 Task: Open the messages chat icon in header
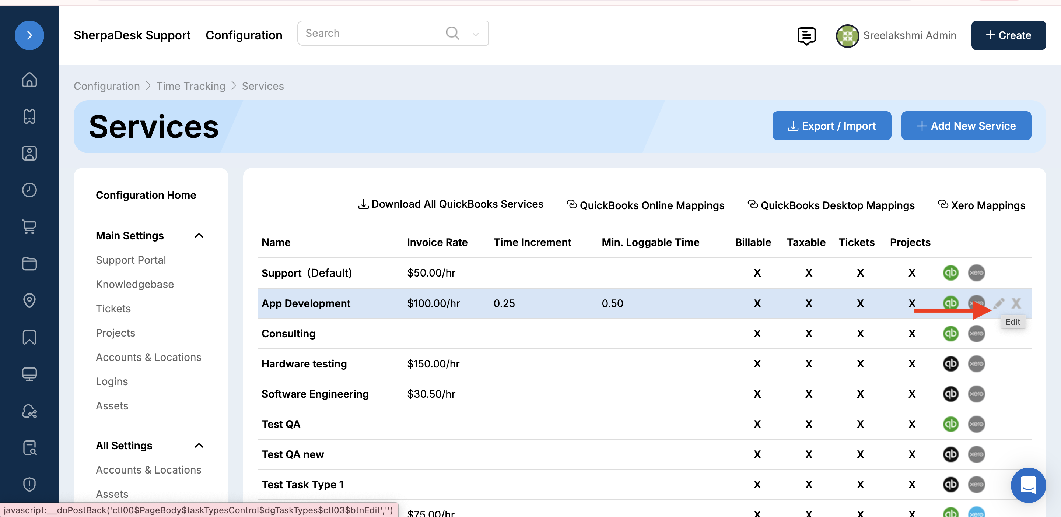point(806,36)
